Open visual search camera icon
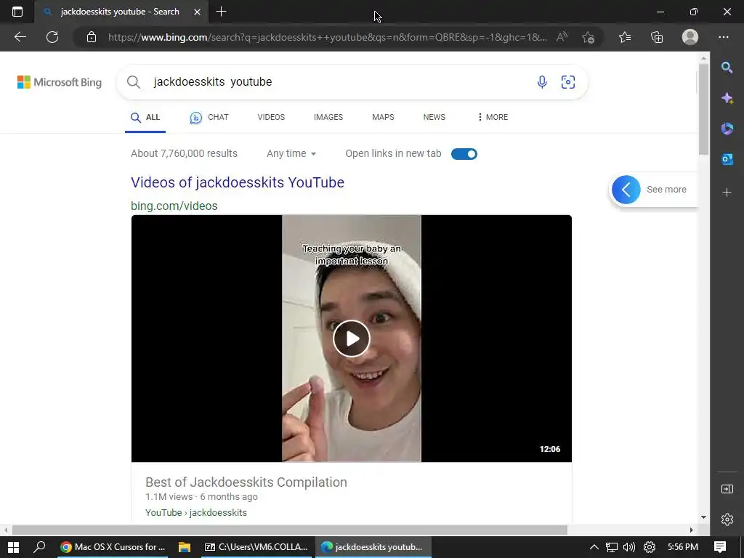This screenshot has width=744, height=558. 568,82
